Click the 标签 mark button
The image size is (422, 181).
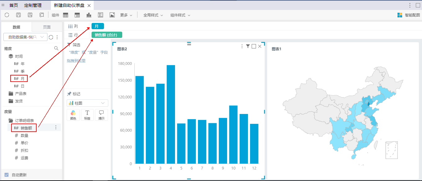87,115
